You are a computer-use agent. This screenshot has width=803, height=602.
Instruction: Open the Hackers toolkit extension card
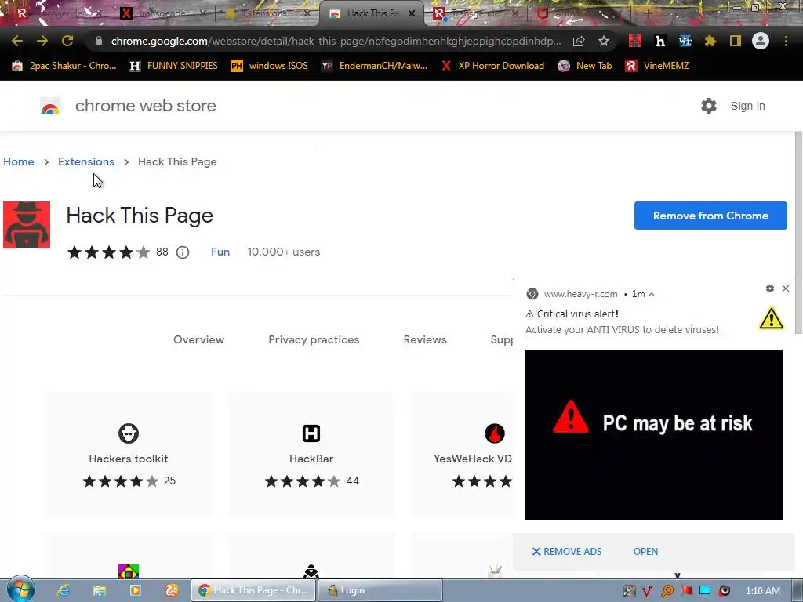pyautogui.click(x=129, y=455)
